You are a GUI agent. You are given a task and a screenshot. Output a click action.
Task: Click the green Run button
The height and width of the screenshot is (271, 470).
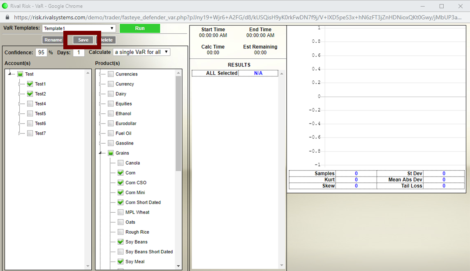coord(139,28)
